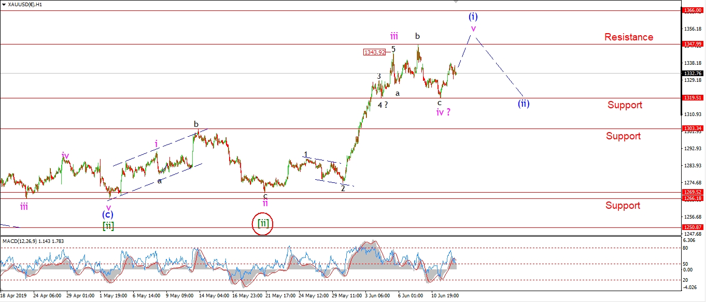Viewport: 706px width, 302px height.
Task: Click the 3 Jun 06:00 date label
Action: (x=378, y=297)
